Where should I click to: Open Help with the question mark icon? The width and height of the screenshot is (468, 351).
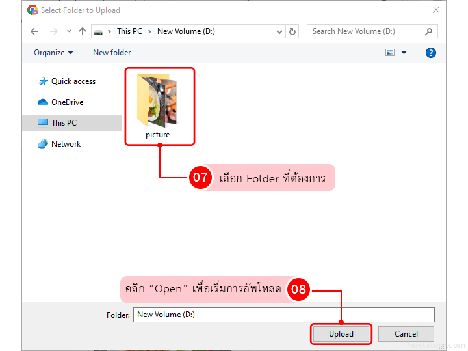coord(430,53)
